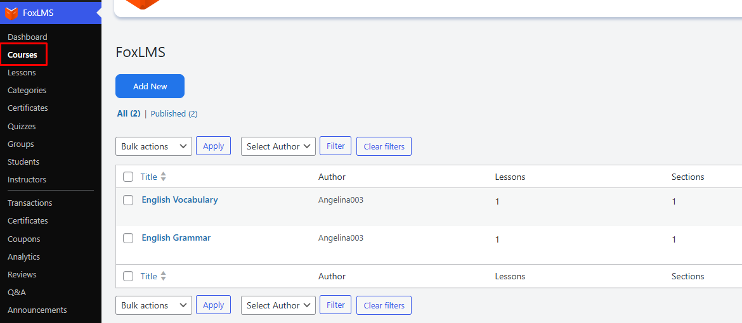This screenshot has height=323, width=742.
Task: Click the top Filter button
Action: 335,146
